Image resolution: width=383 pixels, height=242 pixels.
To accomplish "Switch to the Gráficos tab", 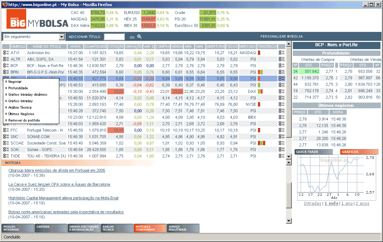I will pos(359,152).
